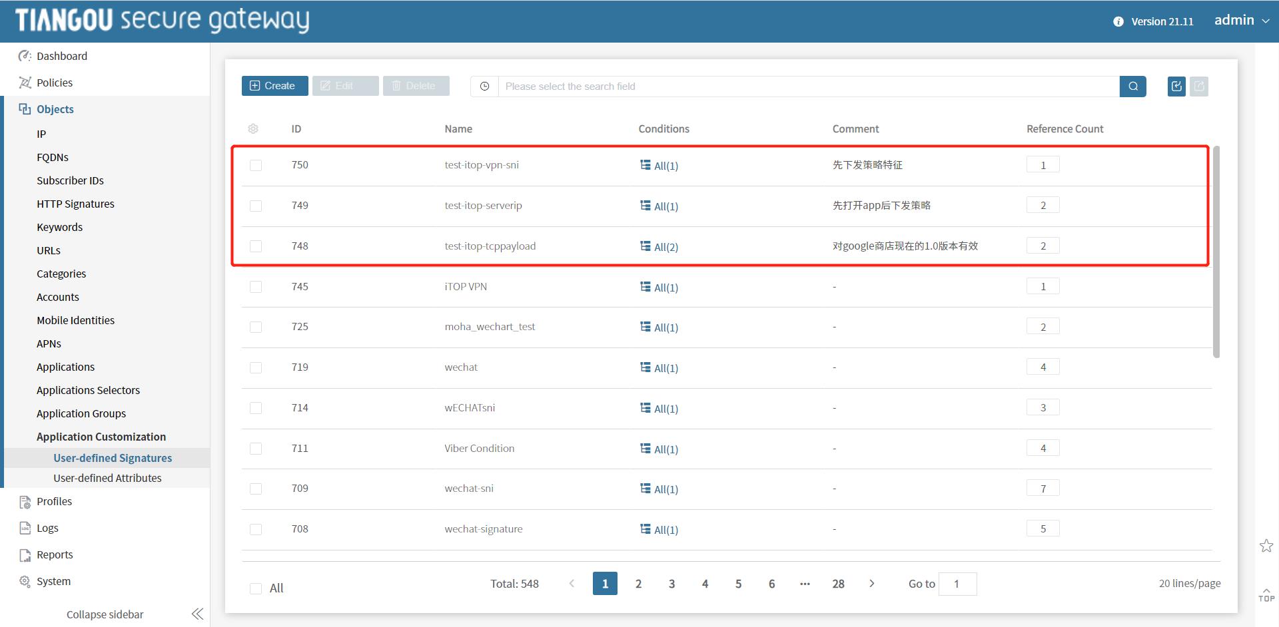This screenshot has width=1279, height=627.
Task: Open the 20 lines/page selector
Action: [1189, 584]
